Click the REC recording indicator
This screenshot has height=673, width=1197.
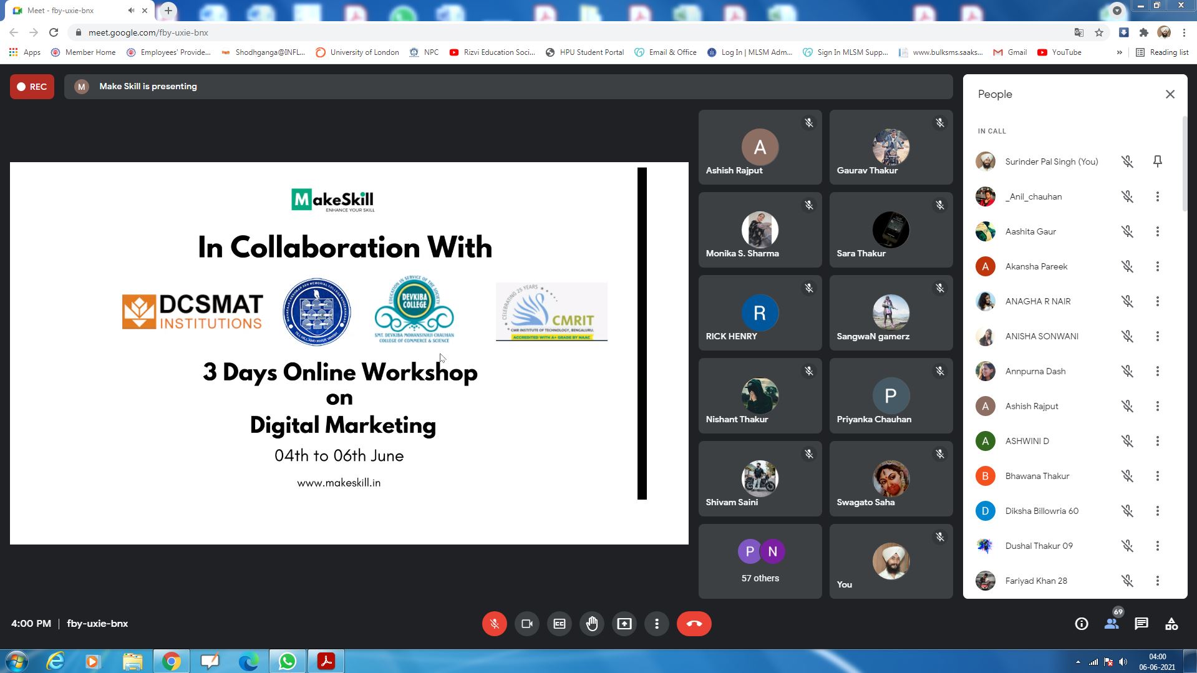(x=32, y=87)
